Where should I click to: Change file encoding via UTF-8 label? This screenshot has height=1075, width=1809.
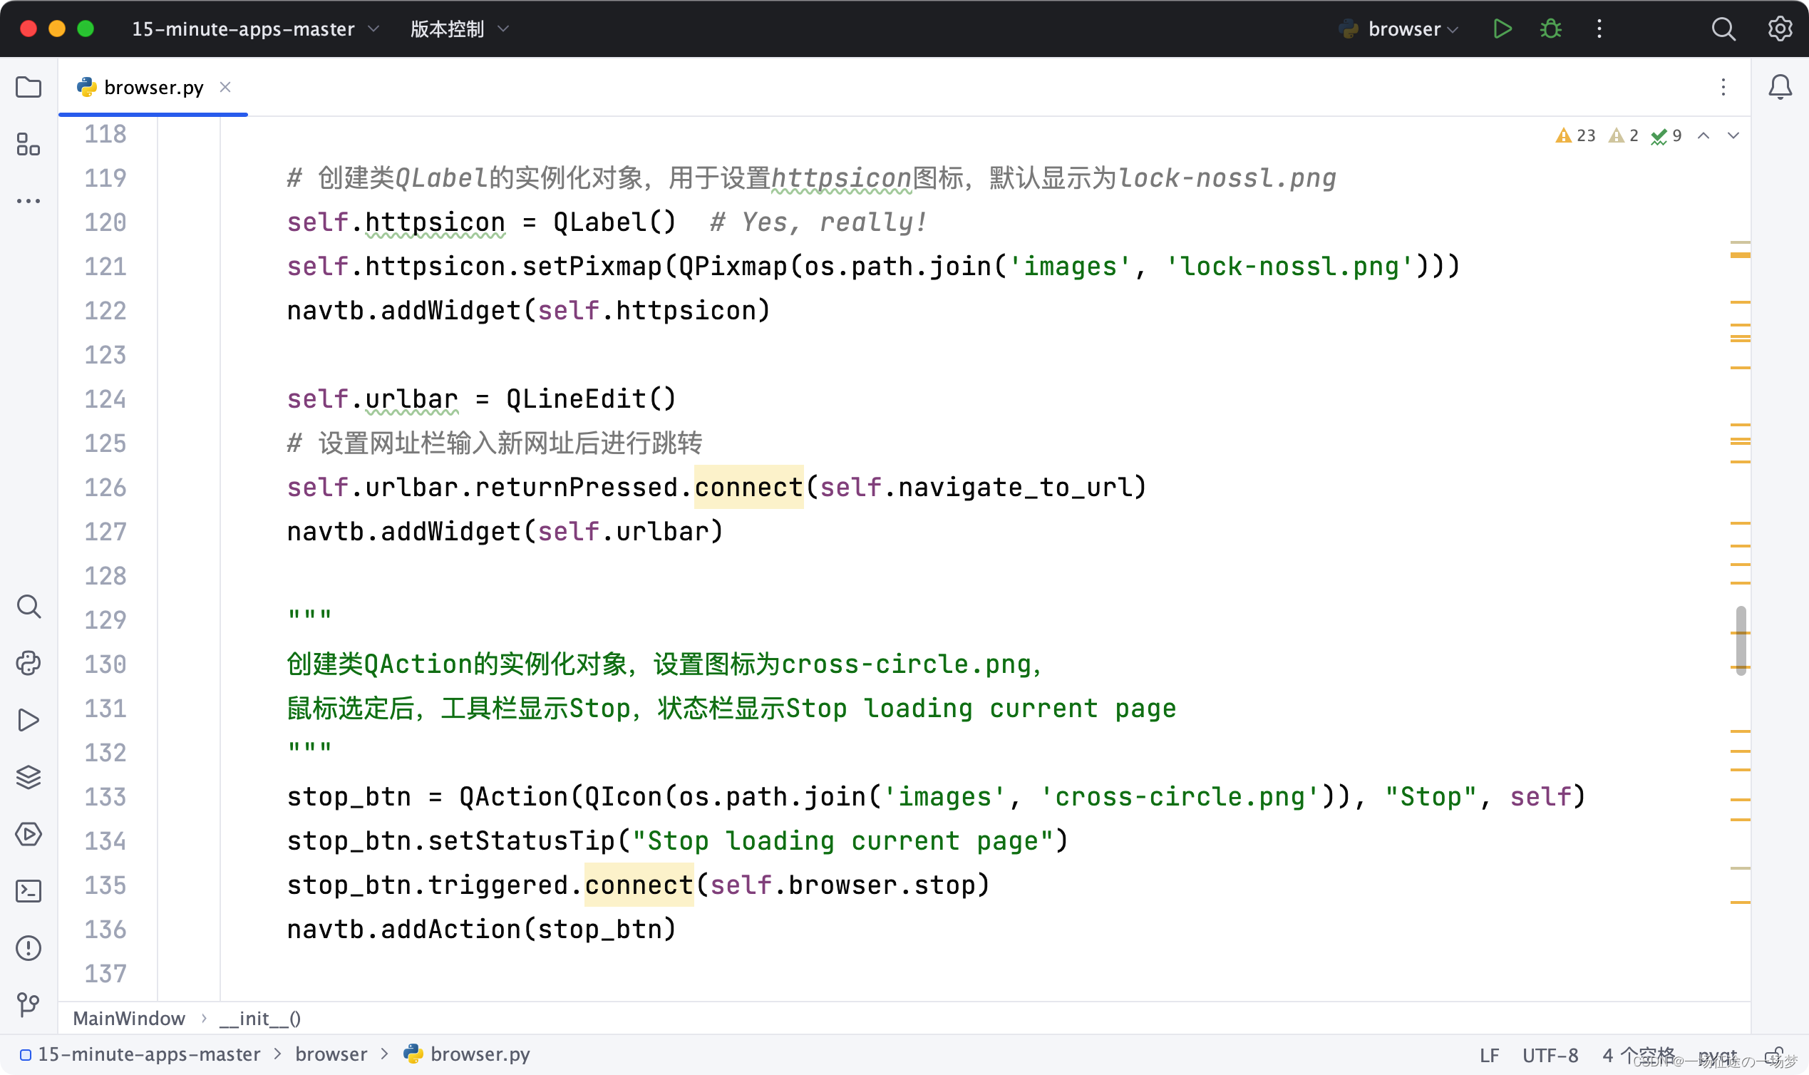[1551, 1055]
